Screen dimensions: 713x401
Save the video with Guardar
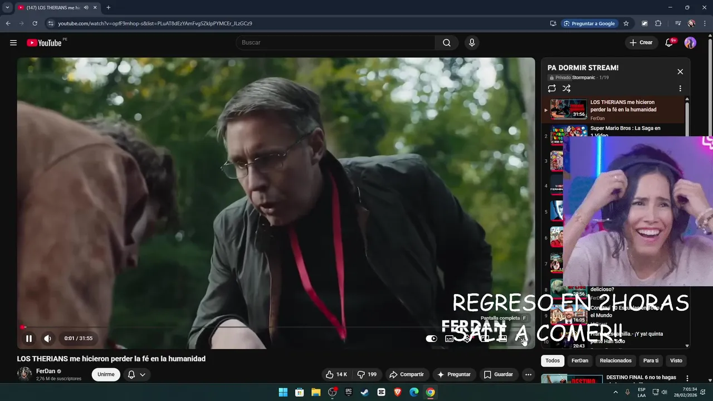click(x=499, y=375)
